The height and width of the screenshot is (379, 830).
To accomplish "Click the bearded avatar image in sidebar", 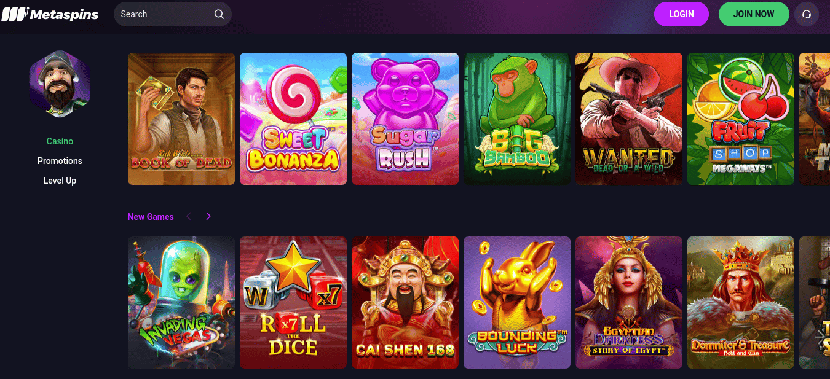I will click(x=60, y=84).
